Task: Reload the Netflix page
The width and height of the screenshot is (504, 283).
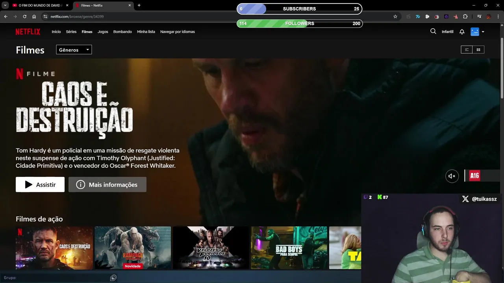Action: (24, 17)
